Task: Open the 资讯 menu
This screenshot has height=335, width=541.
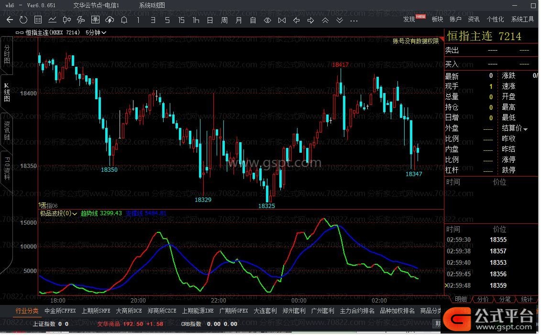Action: (474, 19)
